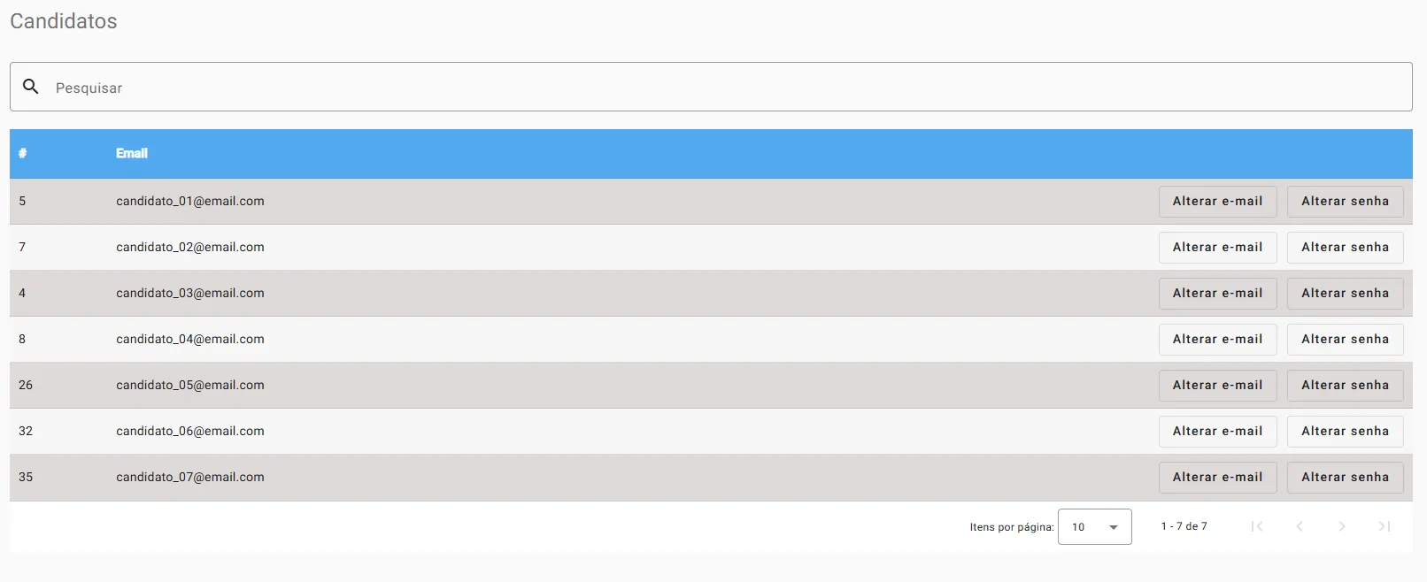Image resolution: width=1427 pixels, height=582 pixels.
Task: Alterar senha for candidato_01@email.com
Action: tap(1345, 202)
